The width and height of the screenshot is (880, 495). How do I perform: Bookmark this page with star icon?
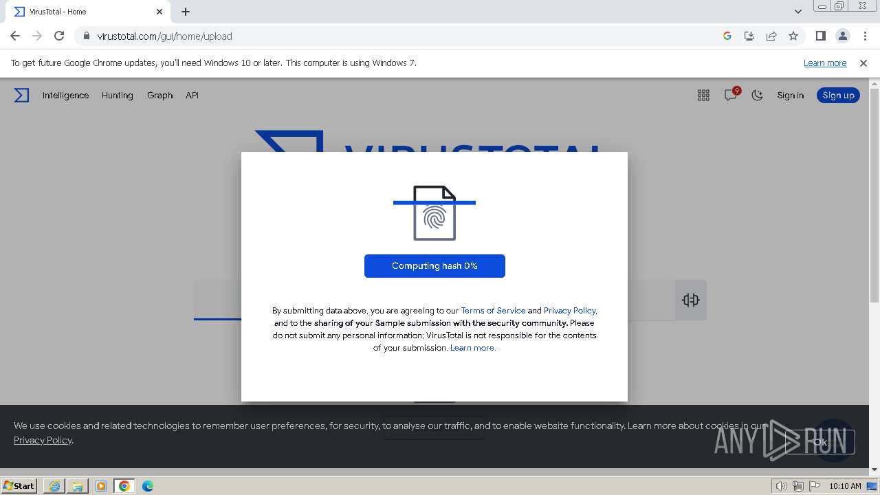coord(793,36)
